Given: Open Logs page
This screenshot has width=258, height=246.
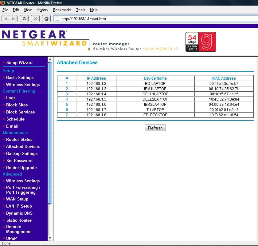Looking at the screenshot, I should (11, 98).
